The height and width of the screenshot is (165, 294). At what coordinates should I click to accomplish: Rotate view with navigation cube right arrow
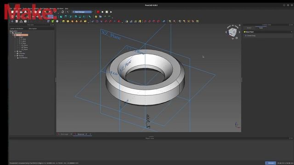point(239,32)
